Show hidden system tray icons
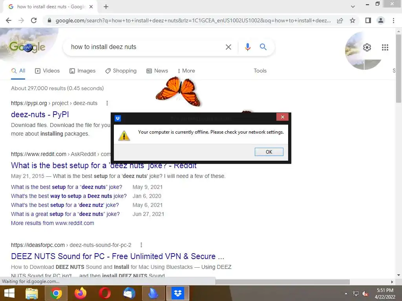The height and width of the screenshot is (301, 402). pyautogui.click(x=346, y=294)
